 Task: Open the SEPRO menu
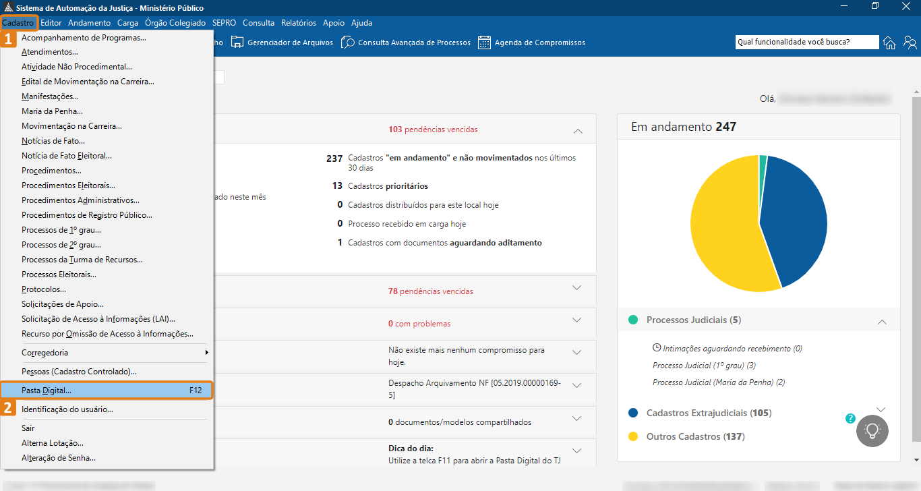click(224, 23)
